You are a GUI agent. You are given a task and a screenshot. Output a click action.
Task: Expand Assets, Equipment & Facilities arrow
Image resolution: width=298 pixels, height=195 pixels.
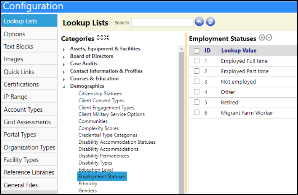64,50
